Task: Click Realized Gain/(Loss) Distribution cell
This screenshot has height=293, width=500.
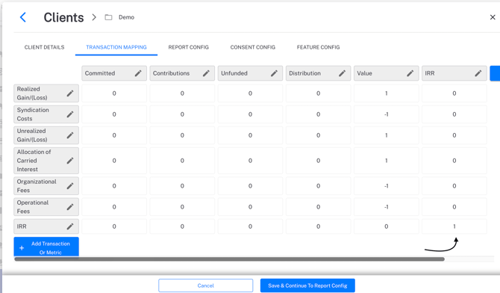Action: pyautogui.click(x=318, y=93)
